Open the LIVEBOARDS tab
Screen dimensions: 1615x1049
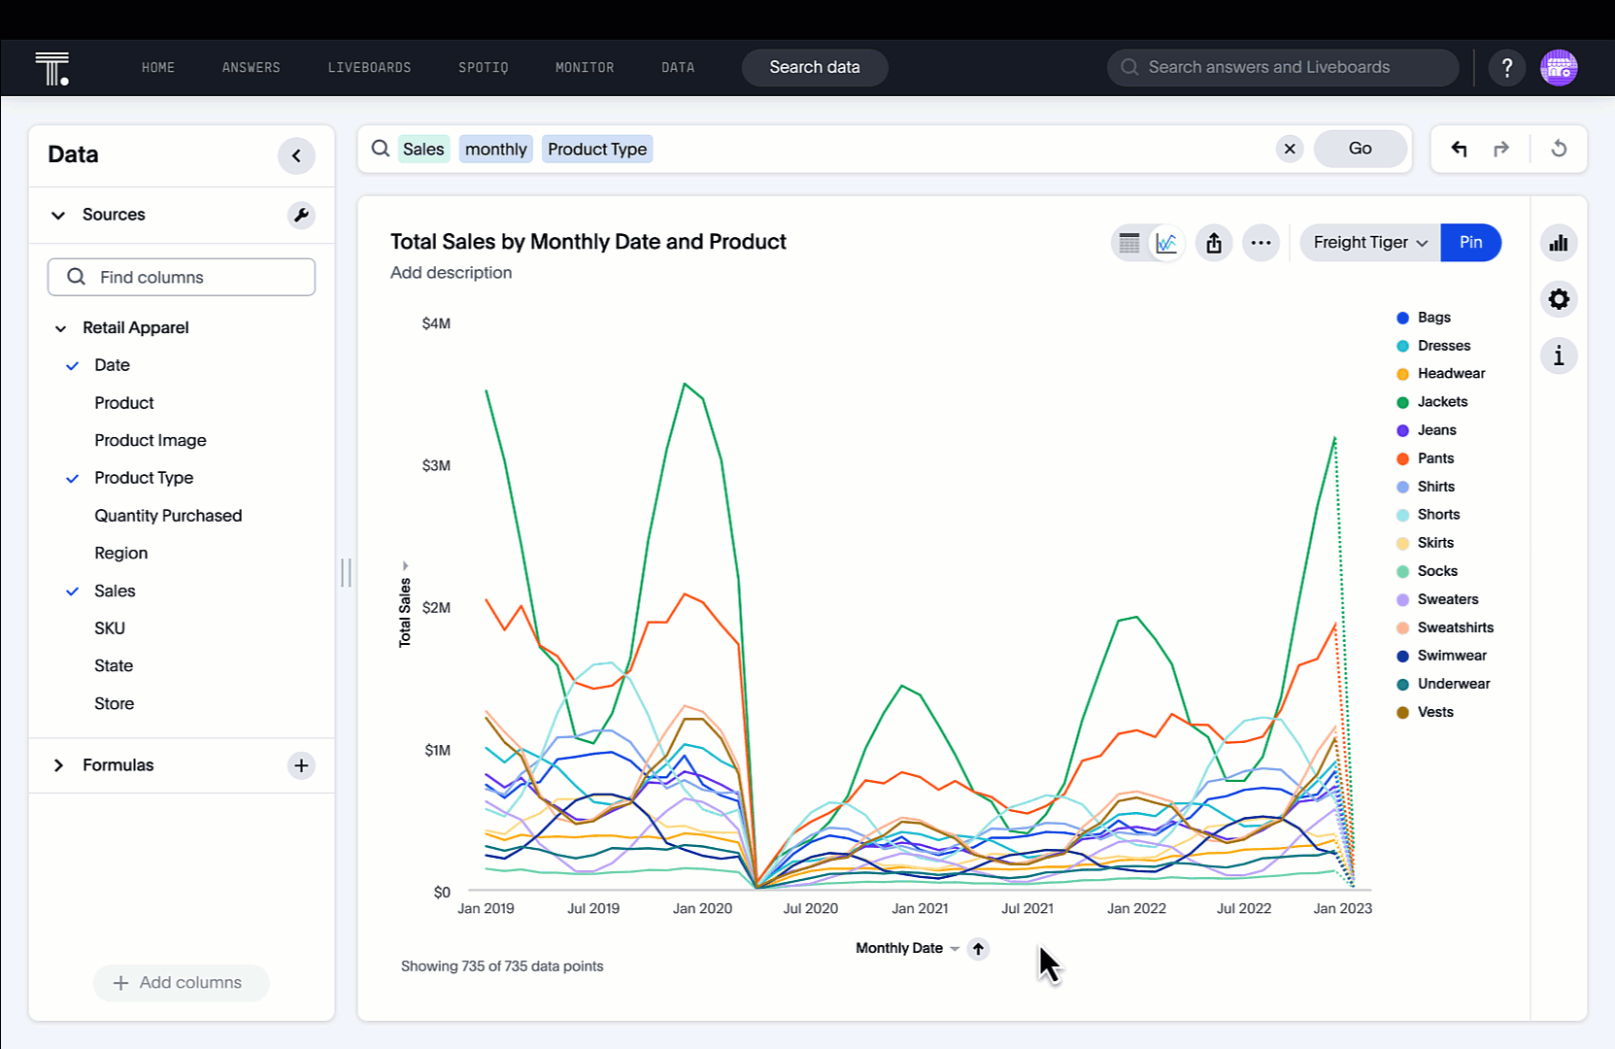pyautogui.click(x=369, y=68)
